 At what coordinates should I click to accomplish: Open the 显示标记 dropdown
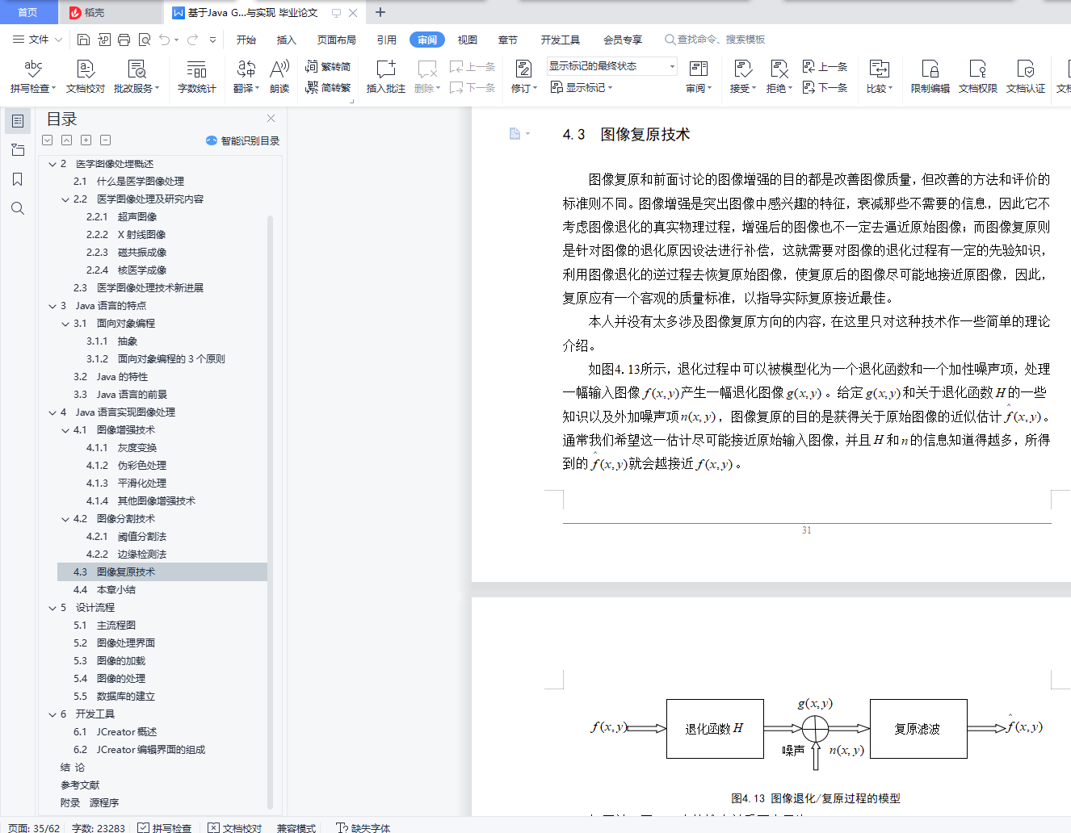[x=582, y=87]
